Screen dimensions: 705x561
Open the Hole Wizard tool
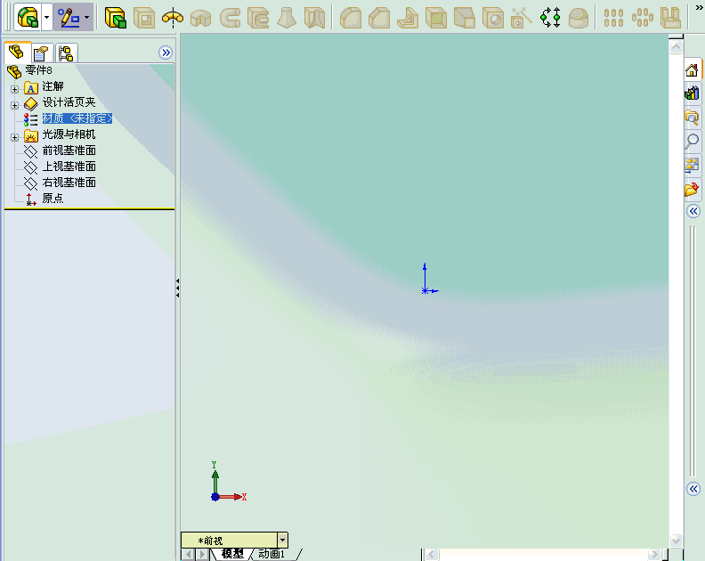click(493, 19)
